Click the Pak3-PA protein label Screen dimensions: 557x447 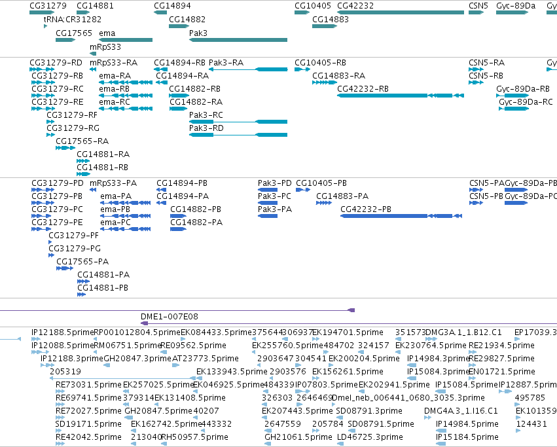(x=275, y=209)
